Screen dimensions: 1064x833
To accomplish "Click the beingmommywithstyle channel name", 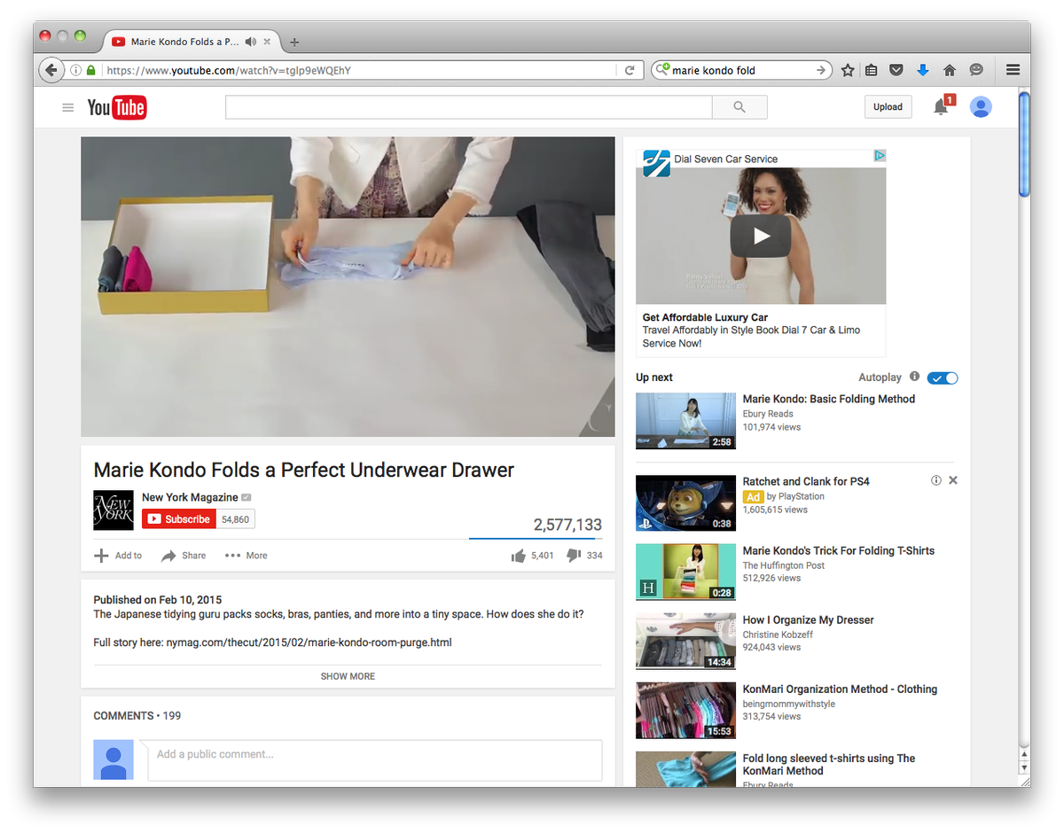I will (x=789, y=704).
